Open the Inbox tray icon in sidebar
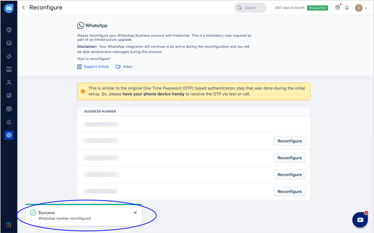 tap(9, 43)
